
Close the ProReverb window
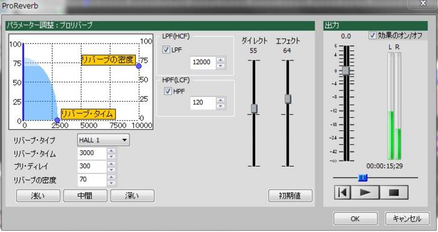[x=423, y=3]
